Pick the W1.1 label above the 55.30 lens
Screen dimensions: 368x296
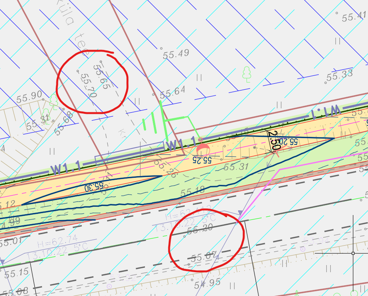(66, 168)
